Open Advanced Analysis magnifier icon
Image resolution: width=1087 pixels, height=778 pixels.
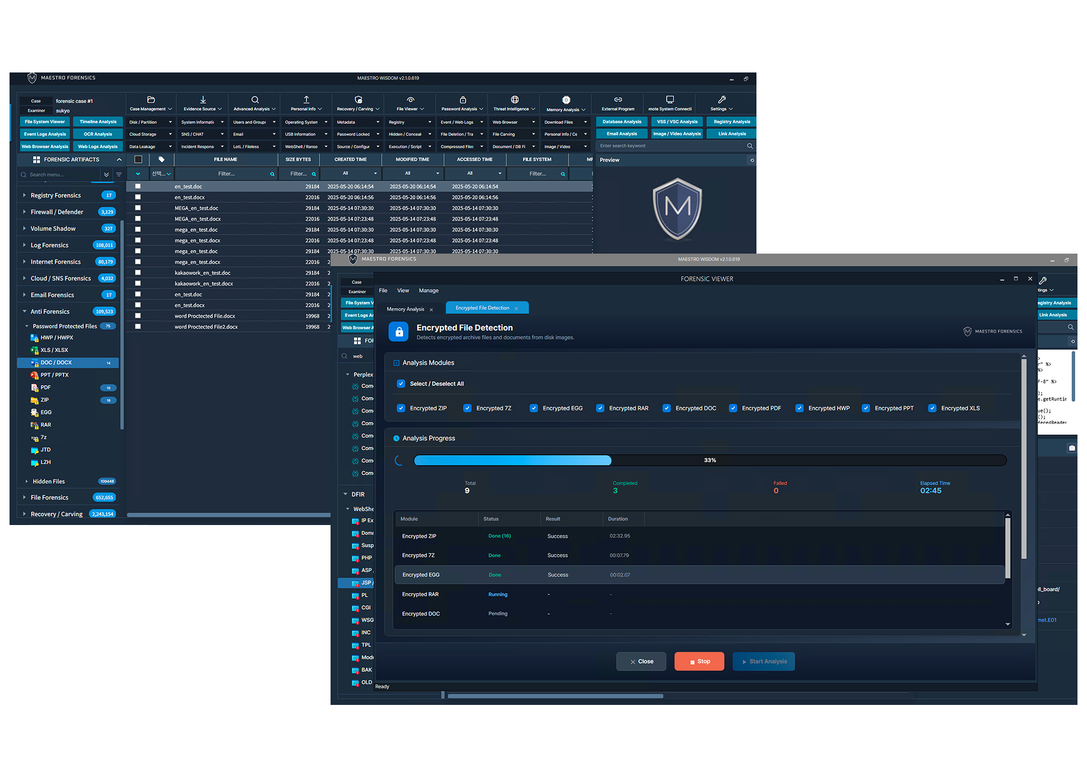click(255, 100)
